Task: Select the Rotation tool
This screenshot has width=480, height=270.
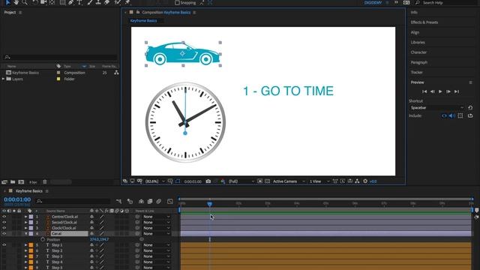Action: [35, 2]
